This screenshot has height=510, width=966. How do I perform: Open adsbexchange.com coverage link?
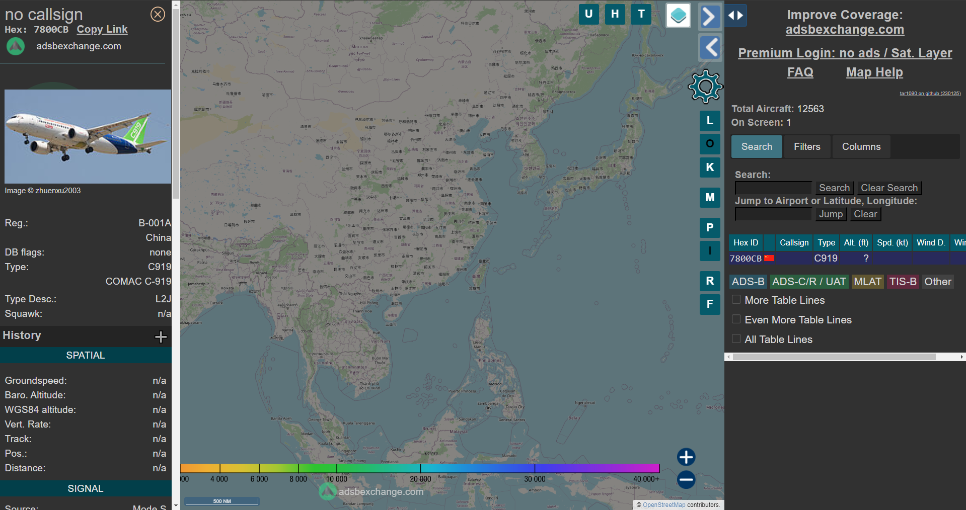845,30
